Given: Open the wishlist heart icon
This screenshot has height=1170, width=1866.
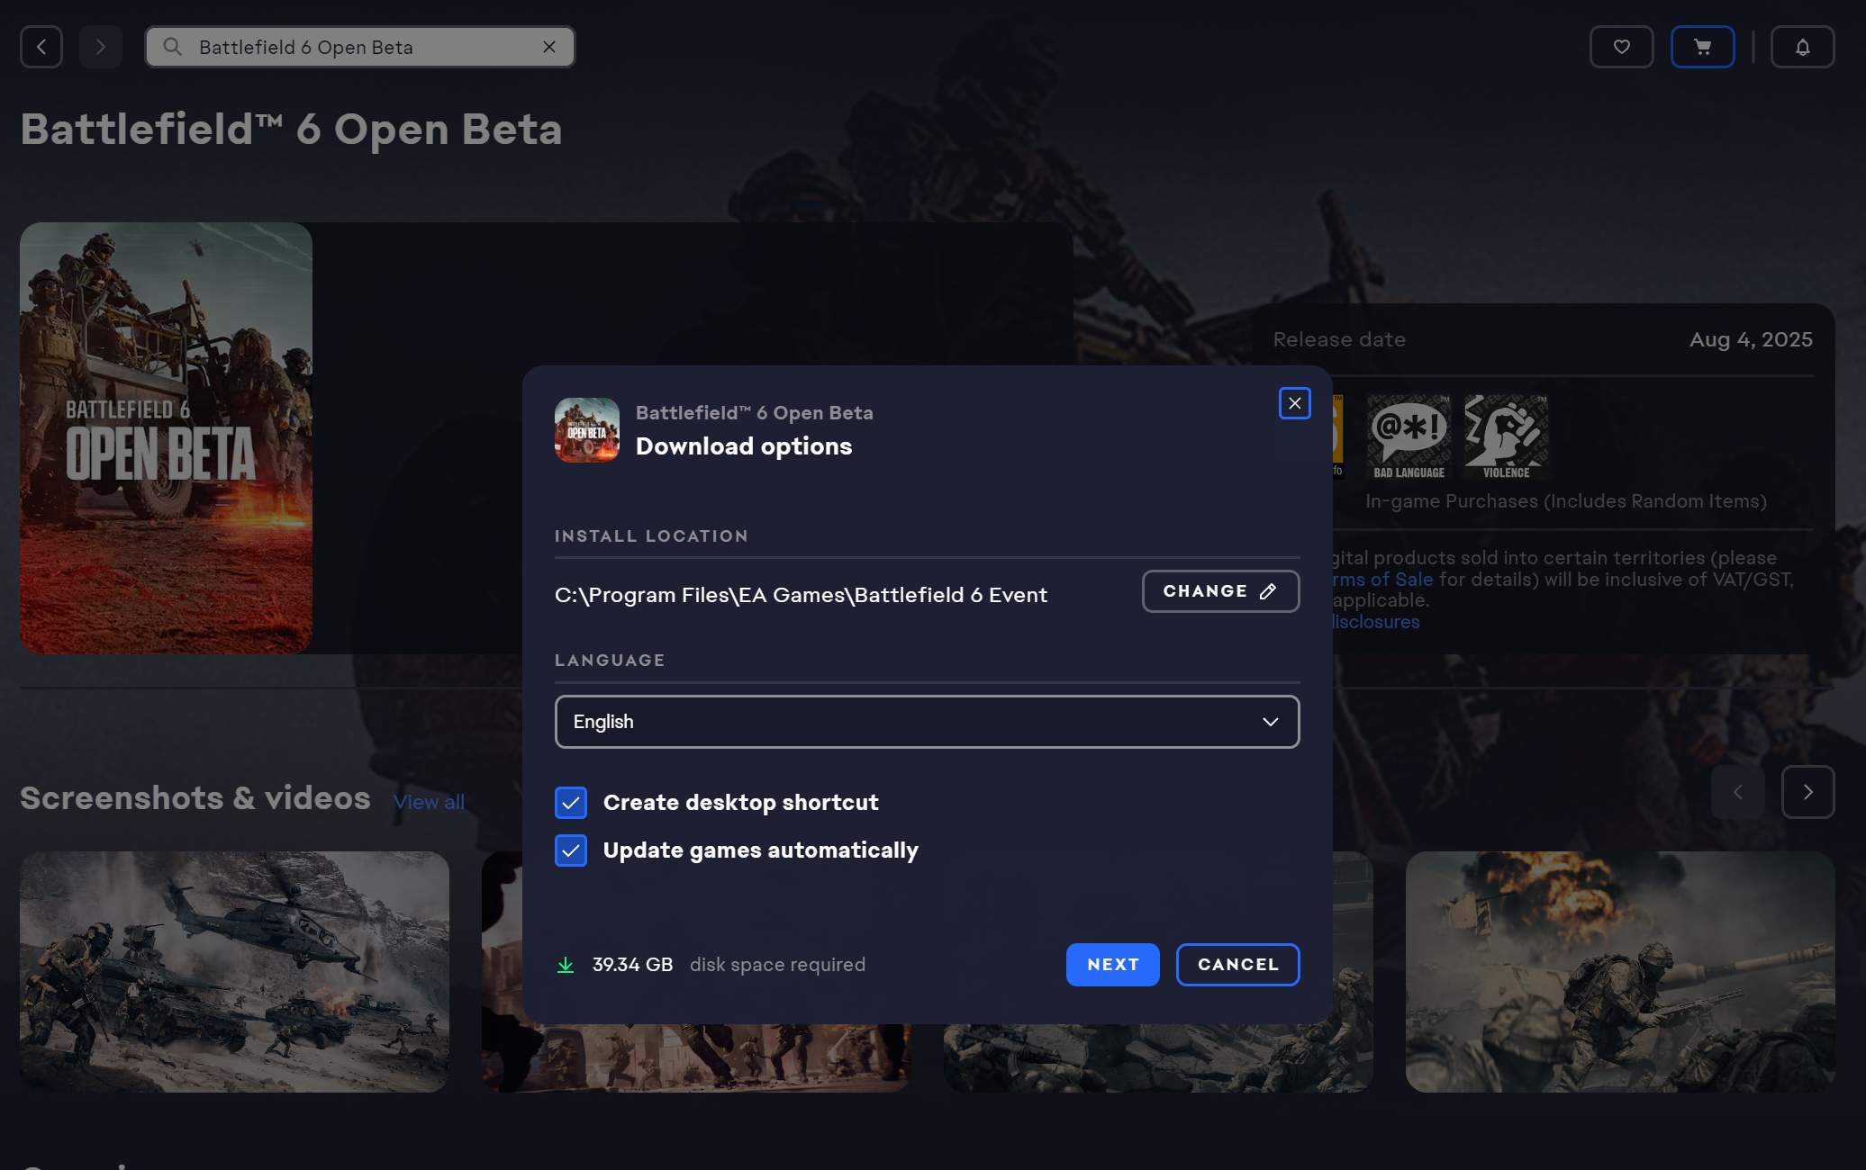Looking at the screenshot, I should (x=1621, y=47).
